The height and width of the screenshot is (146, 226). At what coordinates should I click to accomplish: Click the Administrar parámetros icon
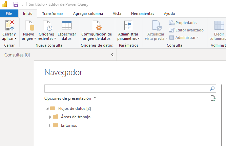(x=128, y=25)
